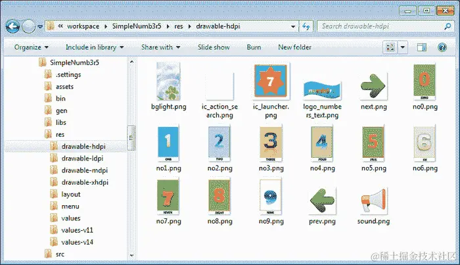460x265 pixels.
Task: Change the view with the view icon
Action: 390,47
